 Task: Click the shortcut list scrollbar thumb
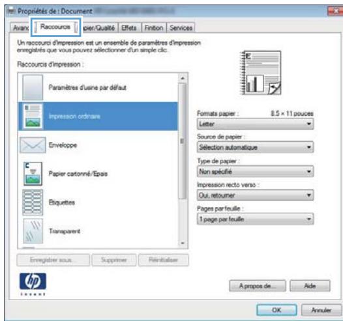pos(182,141)
